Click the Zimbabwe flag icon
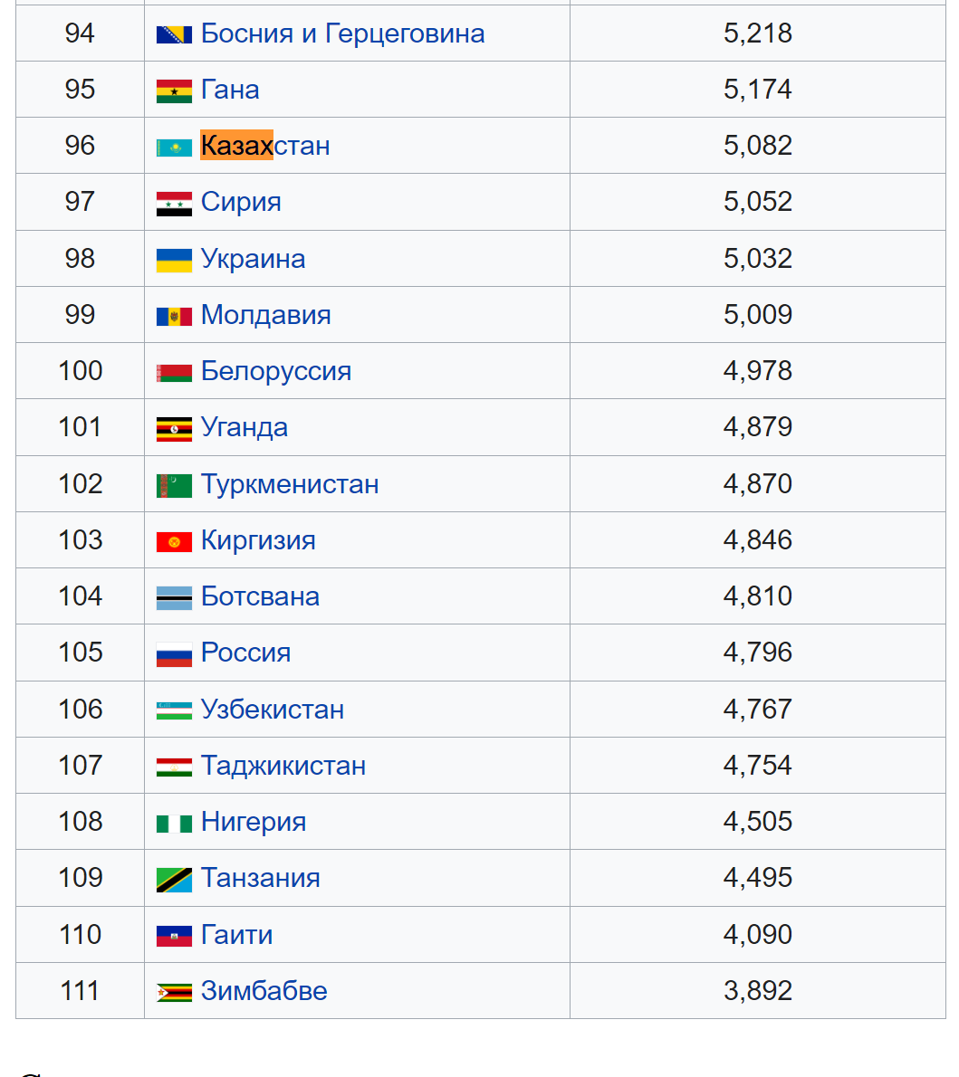Viewport: 959px width, 1077px height. pyautogui.click(x=174, y=993)
